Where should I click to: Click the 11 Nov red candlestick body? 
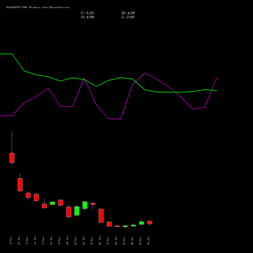12,158
